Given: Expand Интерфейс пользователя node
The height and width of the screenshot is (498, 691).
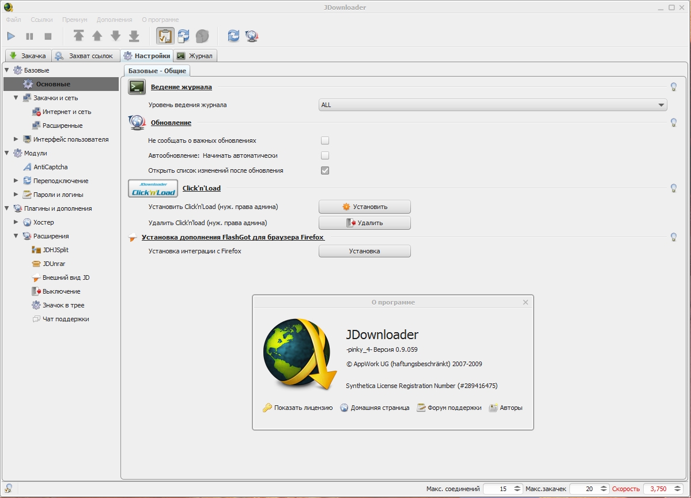Looking at the screenshot, I should 16,139.
